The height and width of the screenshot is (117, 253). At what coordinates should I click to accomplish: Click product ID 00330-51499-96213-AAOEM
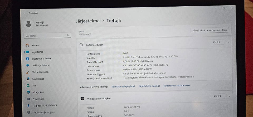coord(138,69)
